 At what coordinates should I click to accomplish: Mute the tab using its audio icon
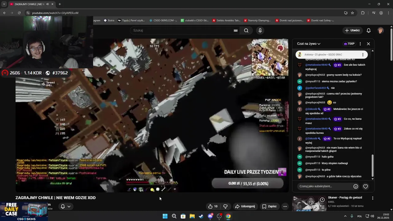[47, 4]
